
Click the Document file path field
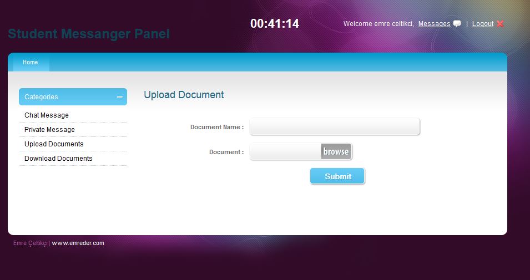(285, 152)
